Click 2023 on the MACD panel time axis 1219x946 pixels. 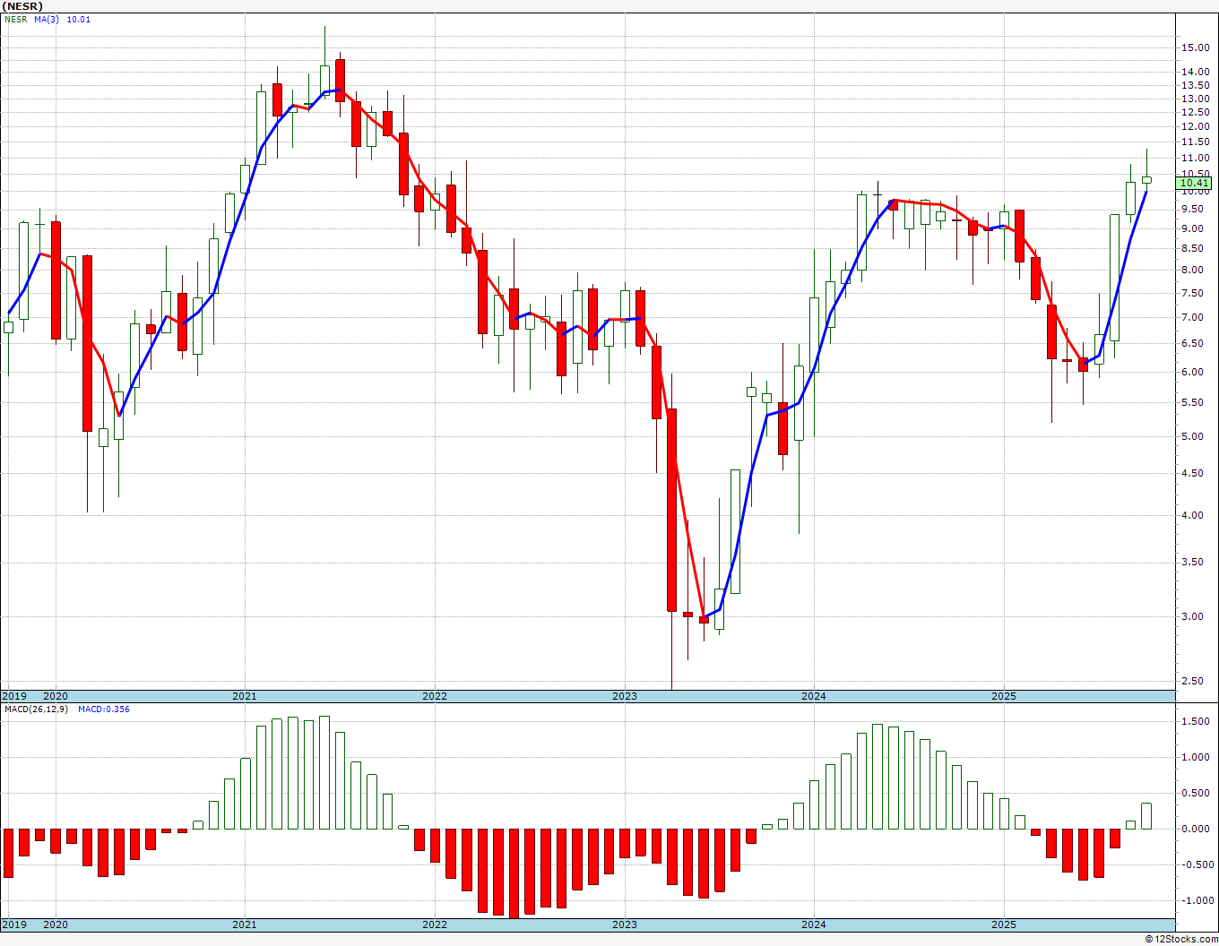[x=625, y=925]
